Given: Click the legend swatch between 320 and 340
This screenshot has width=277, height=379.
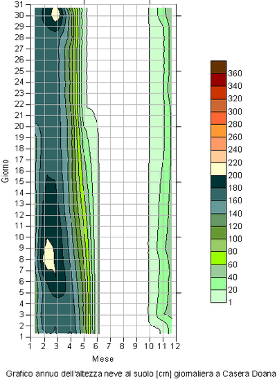Looking at the screenshot, I should click(x=218, y=92).
